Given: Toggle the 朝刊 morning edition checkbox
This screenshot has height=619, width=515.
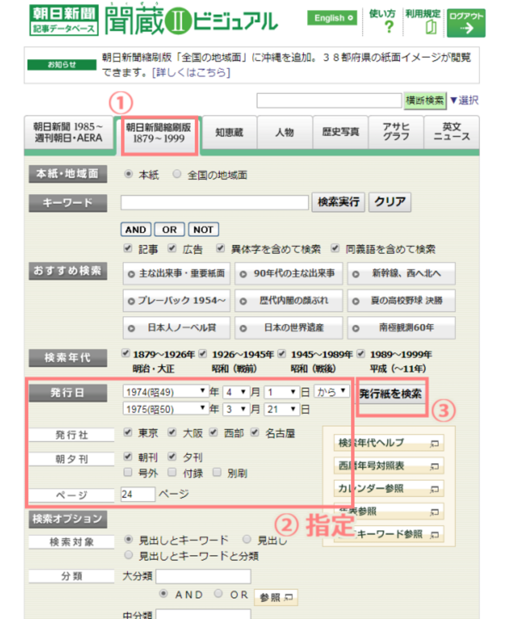Looking at the screenshot, I should (x=128, y=457).
